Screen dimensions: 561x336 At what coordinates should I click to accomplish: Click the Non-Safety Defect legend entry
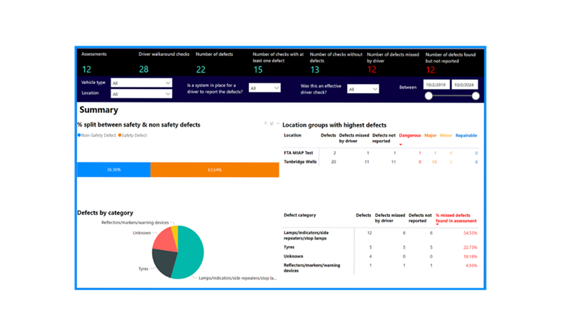[97, 135]
